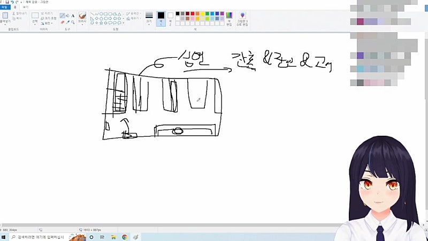Select the Fill with color bucket tool
The width and height of the screenshot is (428, 241).
(67, 15)
